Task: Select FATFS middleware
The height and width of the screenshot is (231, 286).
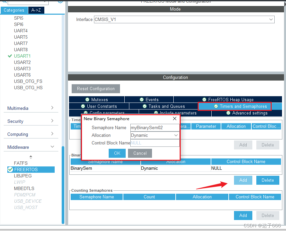Action: click(21, 163)
